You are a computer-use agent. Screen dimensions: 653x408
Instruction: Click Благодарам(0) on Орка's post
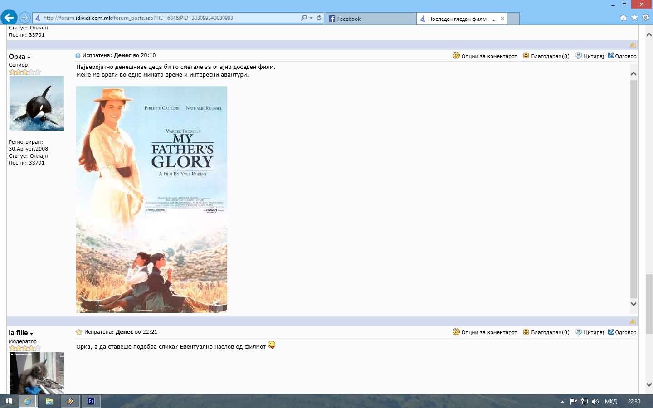550,56
